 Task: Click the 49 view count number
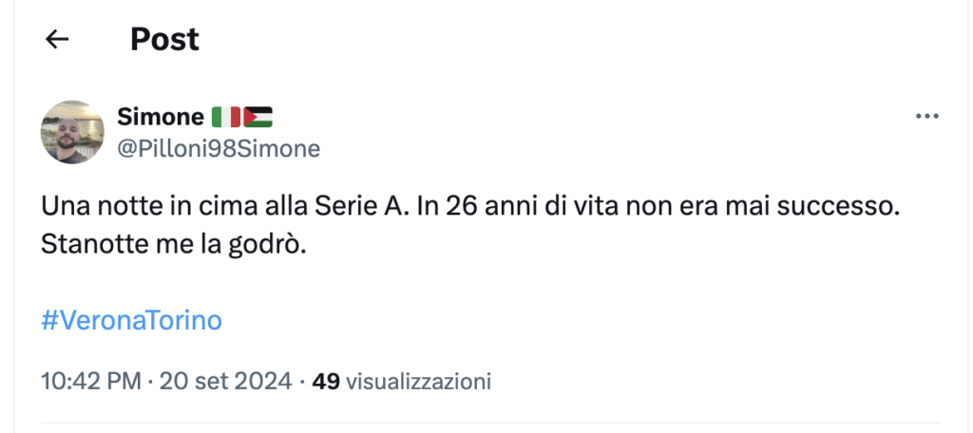tap(326, 383)
